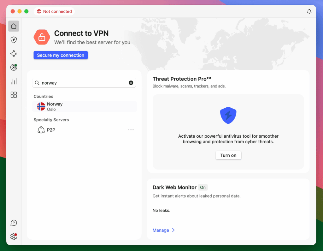Open Dark Web Monitor radar sidebar icon
Image resolution: width=323 pixels, height=251 pixels.
14,67
